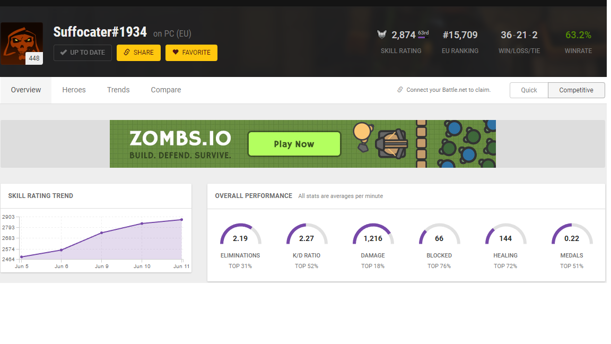Click the Jun 9 data point on trend chart
This screenshot has height=344, width=611.
[102, 233]
